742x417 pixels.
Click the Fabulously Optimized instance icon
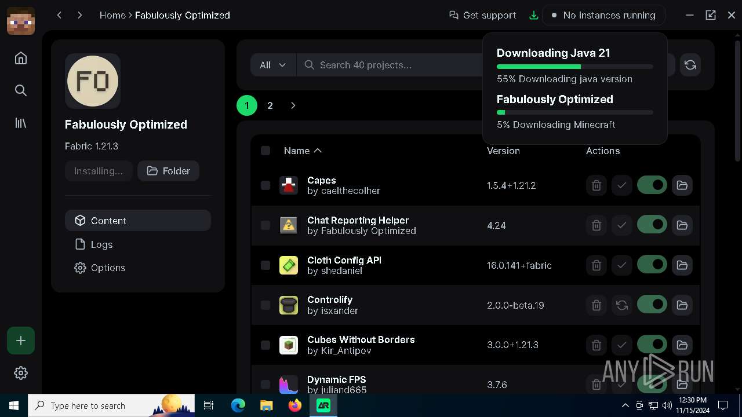coord(93,81)
